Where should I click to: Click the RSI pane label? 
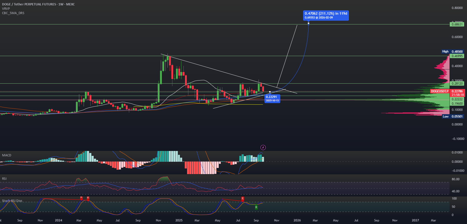pyautogui.click(x=4, y=178)
